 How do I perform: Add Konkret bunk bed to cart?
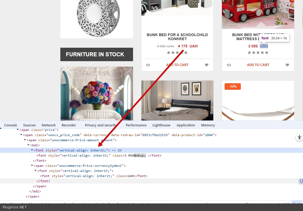pyautogui.click(x=177, y=65)
